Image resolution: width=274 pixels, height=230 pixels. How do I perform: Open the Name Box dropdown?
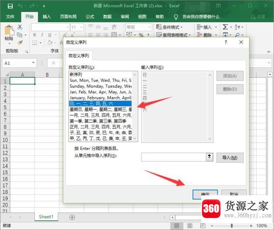(33, 63)
